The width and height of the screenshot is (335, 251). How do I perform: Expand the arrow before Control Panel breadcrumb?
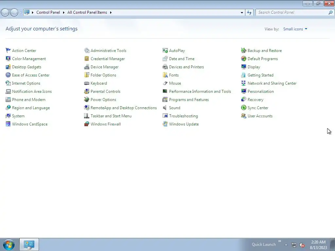tap(32, 12)
